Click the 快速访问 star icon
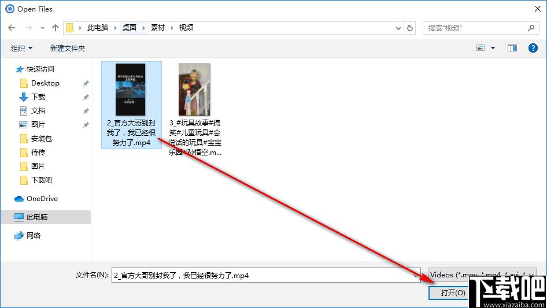 click(x=19, y=69)
